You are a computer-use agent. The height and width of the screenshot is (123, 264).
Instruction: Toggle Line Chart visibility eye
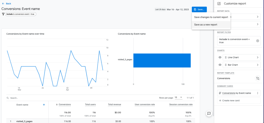tap(220, 58)
